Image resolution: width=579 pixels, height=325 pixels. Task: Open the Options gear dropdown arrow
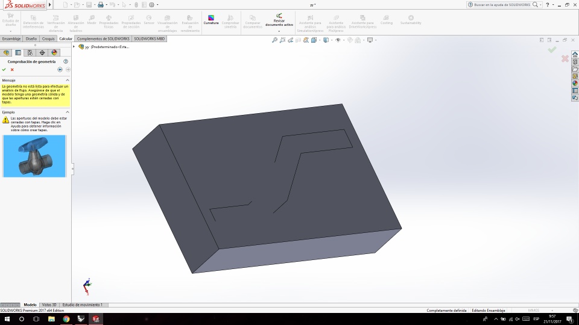157,5
